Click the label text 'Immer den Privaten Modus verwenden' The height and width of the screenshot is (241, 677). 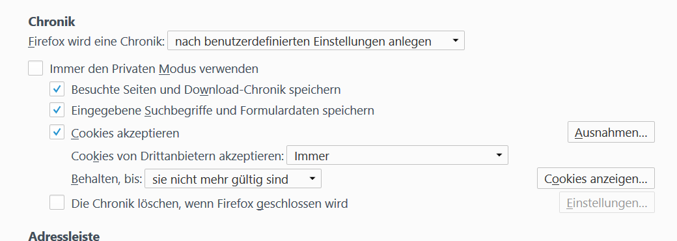click(x=154, y=68)
